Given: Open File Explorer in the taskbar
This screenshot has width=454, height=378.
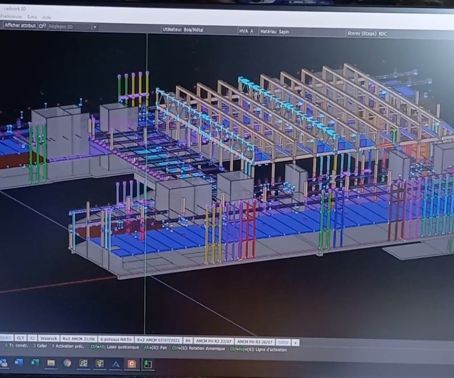Looking at the screenshot, I should [x=51, y=363].
